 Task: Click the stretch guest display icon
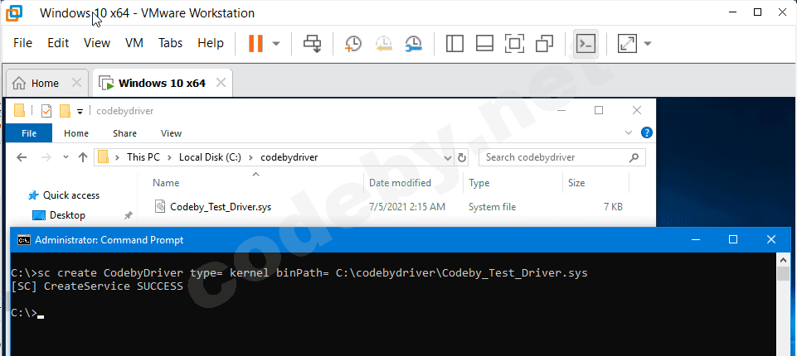(x=627, y=44)
